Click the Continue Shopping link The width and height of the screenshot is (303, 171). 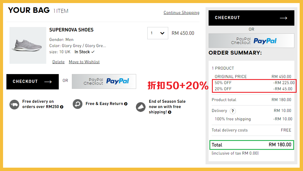click(x=181, y=13)
